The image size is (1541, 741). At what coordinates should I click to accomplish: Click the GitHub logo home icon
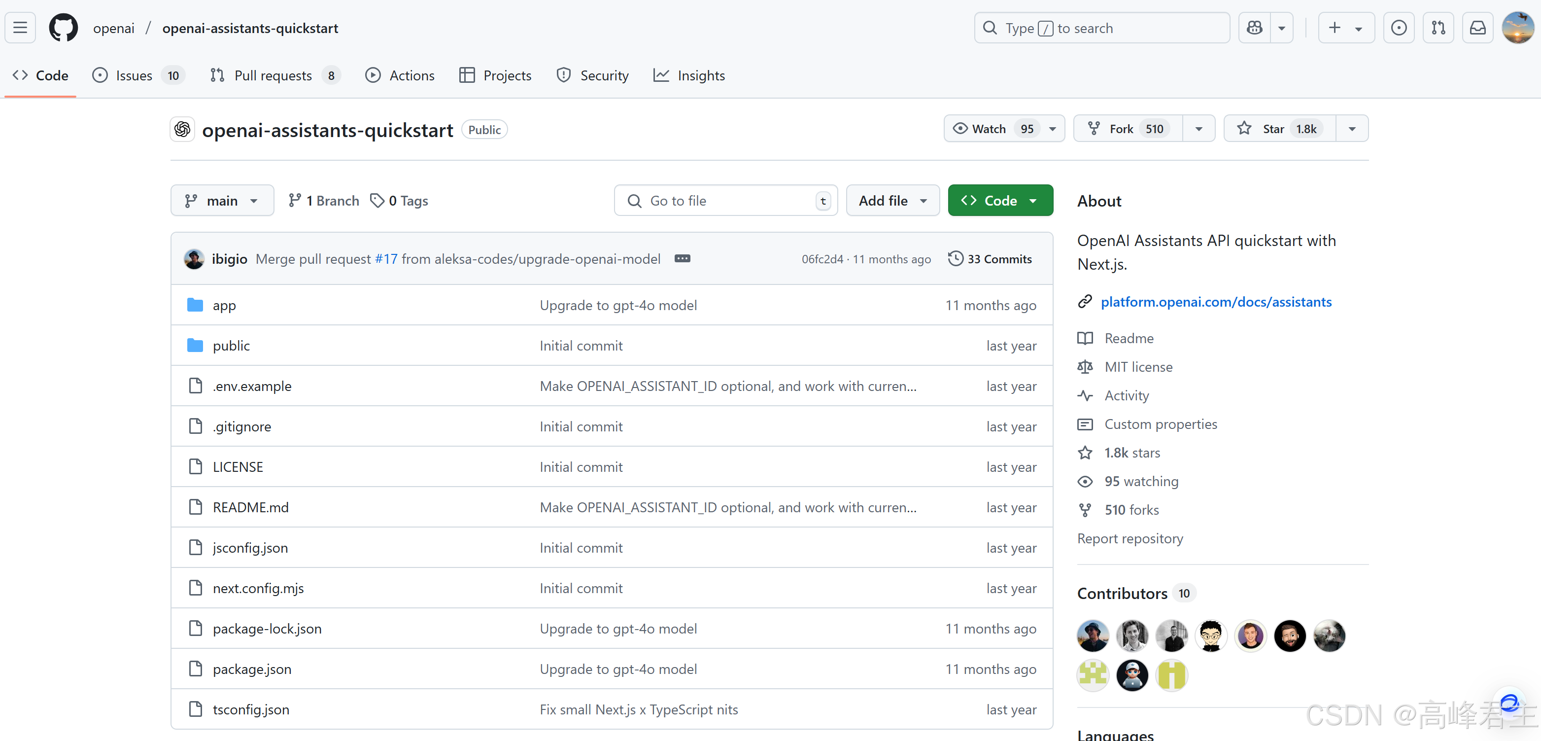click(63, 28)
